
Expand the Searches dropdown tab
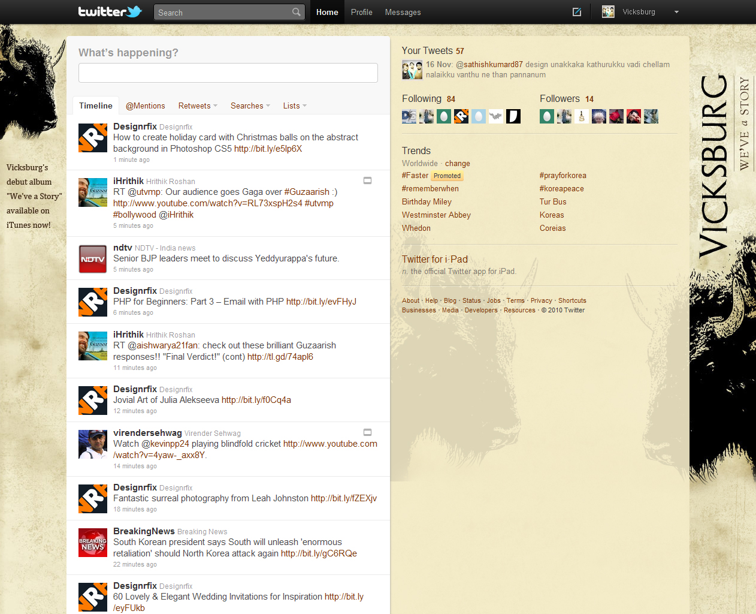tap(250, 106)
